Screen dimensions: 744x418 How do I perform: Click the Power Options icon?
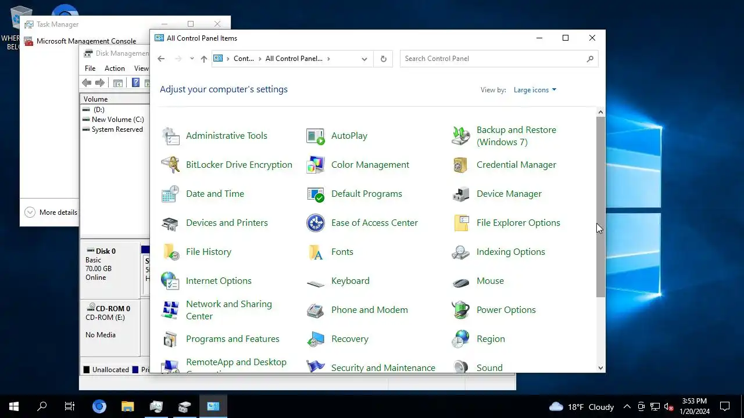click(x=461, y=310)
